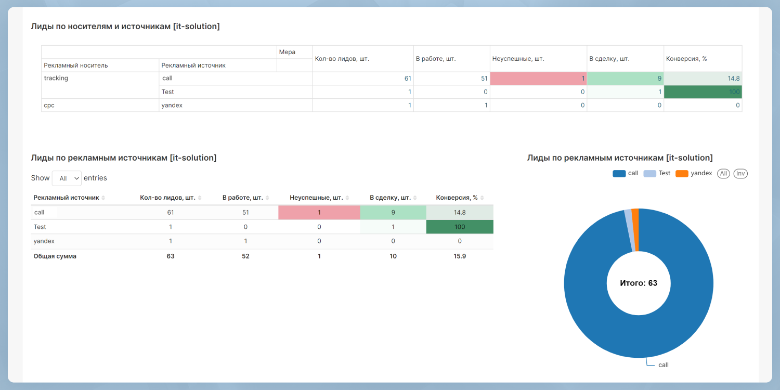This screenshot has width=780, height=390.
Task: Click the blue 'call' legend marker
Action: pyautogui.click(x=619, y=174)
